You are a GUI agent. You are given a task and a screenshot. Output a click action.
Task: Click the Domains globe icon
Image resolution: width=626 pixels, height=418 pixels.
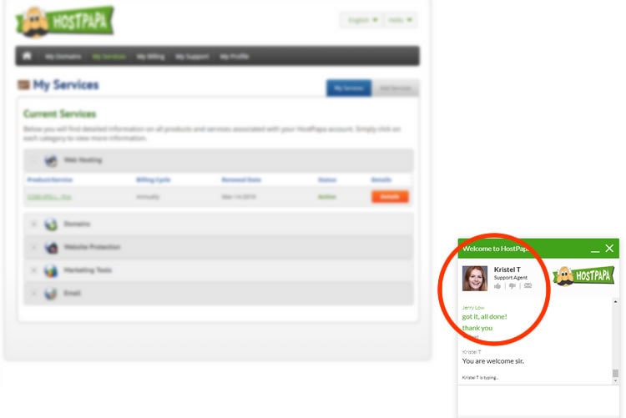click(x=51, y=224)
